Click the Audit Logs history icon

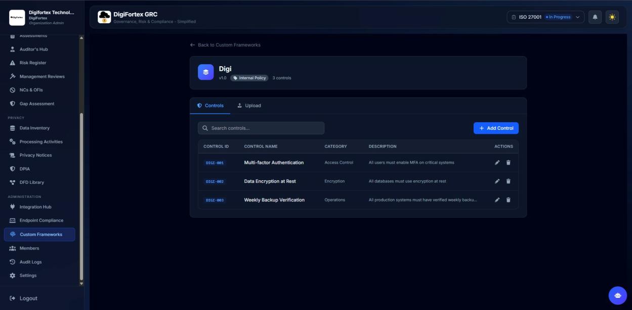tap(13, 262)
